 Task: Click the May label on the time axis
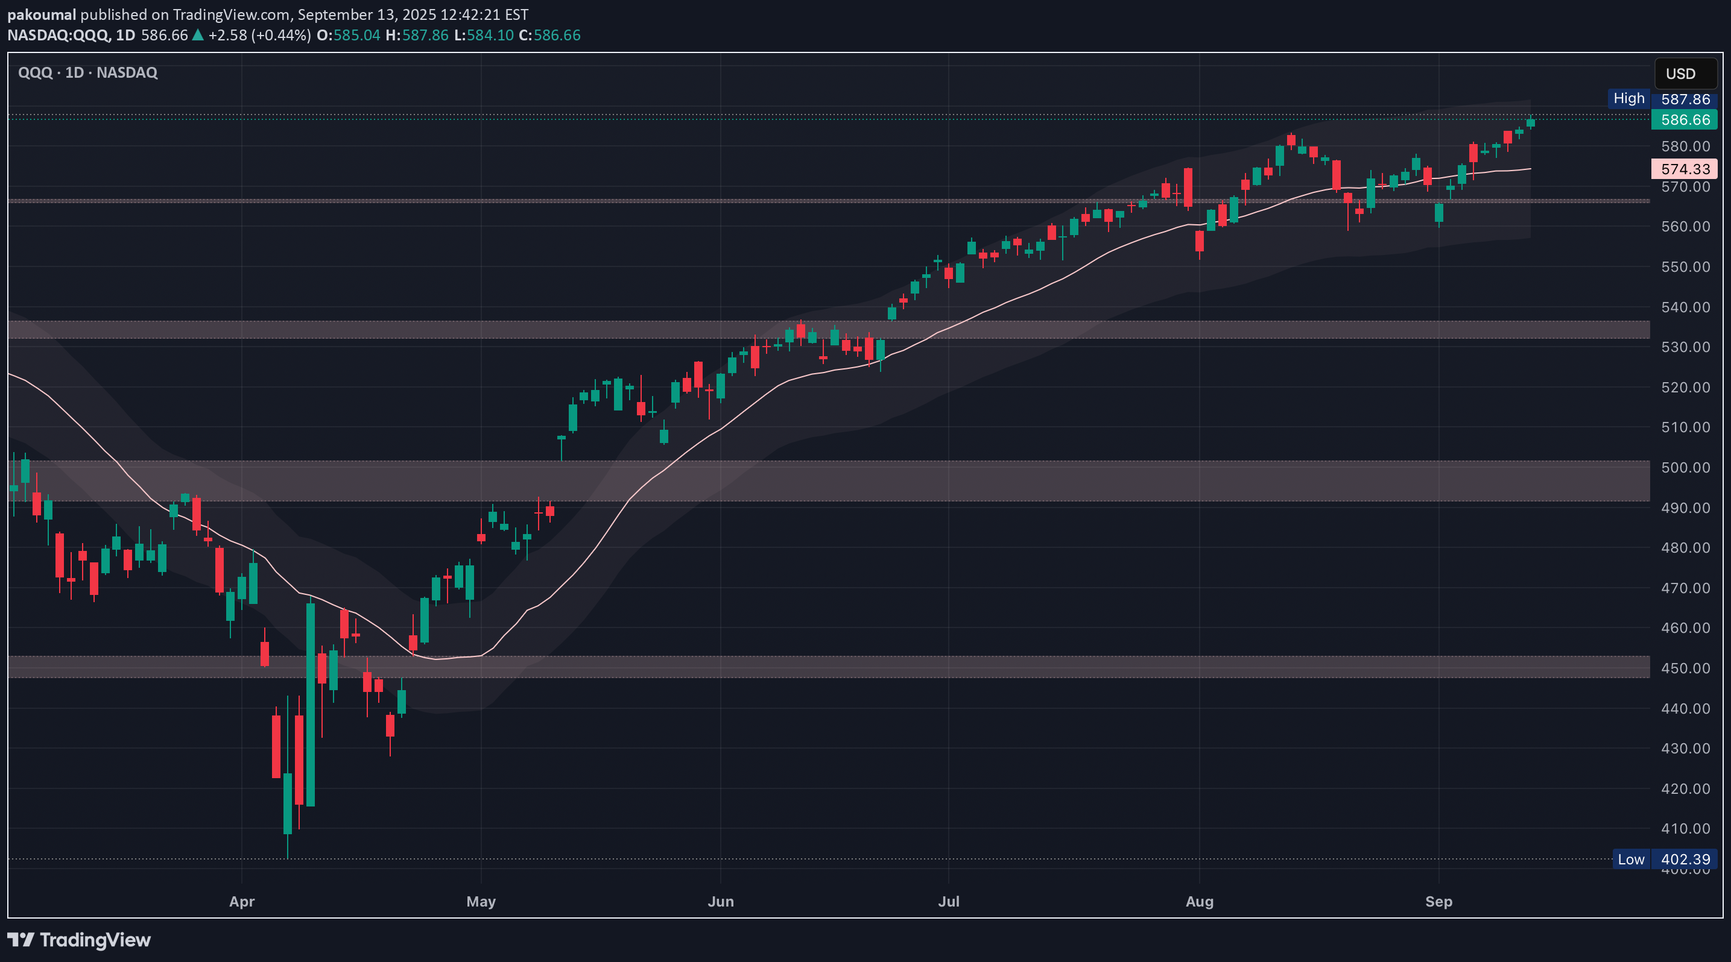point(481,901)
